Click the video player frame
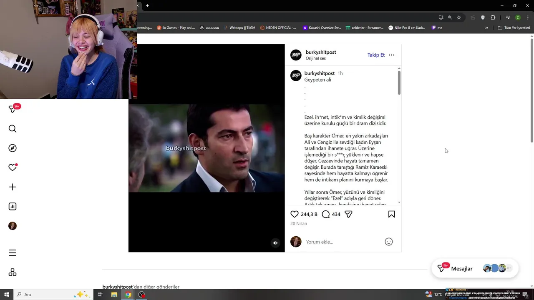This screenshot has width=534, height=300. click(x=207, y=148)
